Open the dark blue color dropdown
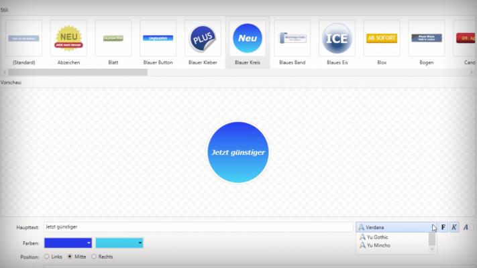477x268 pixels. pyautogui.click(x=68, y=243)
